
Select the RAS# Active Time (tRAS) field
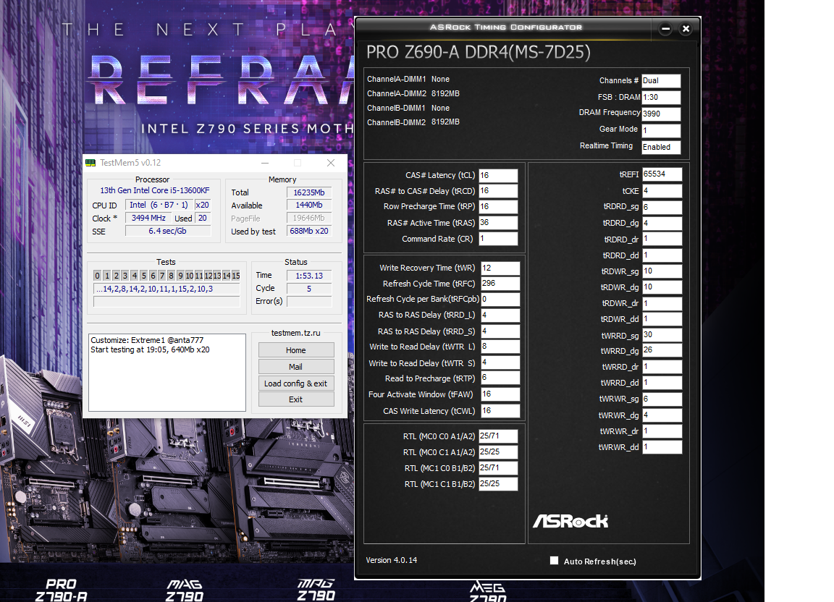498,223
